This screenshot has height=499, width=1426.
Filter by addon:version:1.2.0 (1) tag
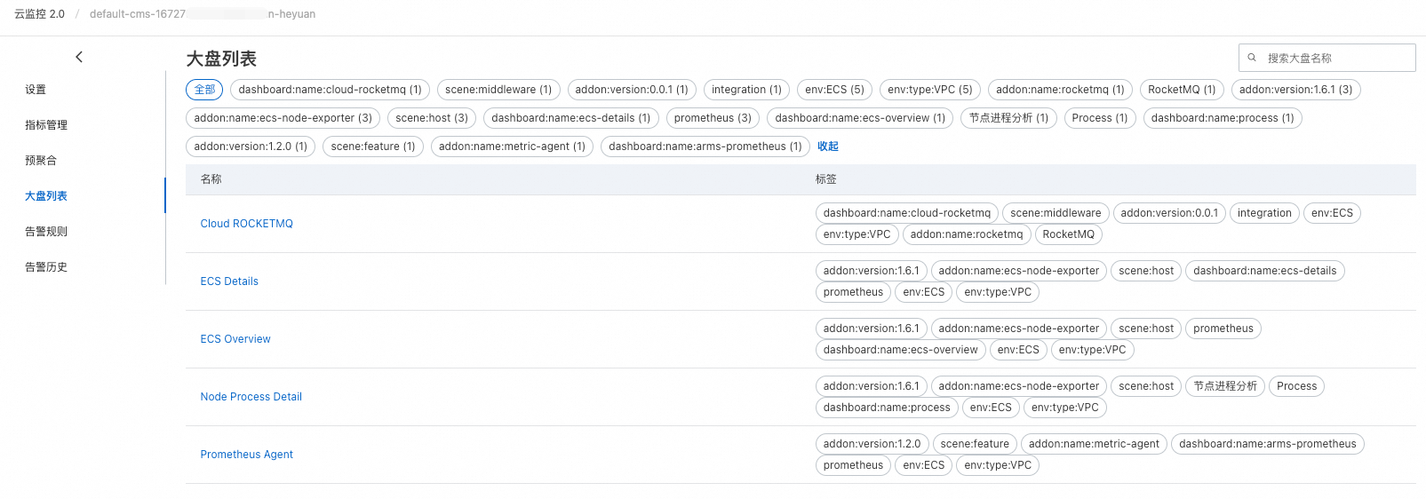(x=251, y=147)
